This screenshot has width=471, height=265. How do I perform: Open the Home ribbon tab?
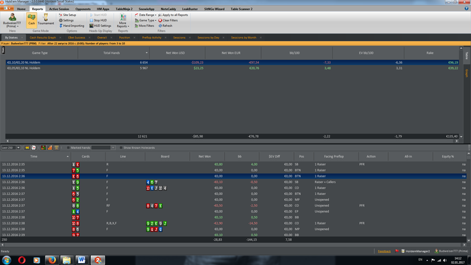[x=21, y=9]
